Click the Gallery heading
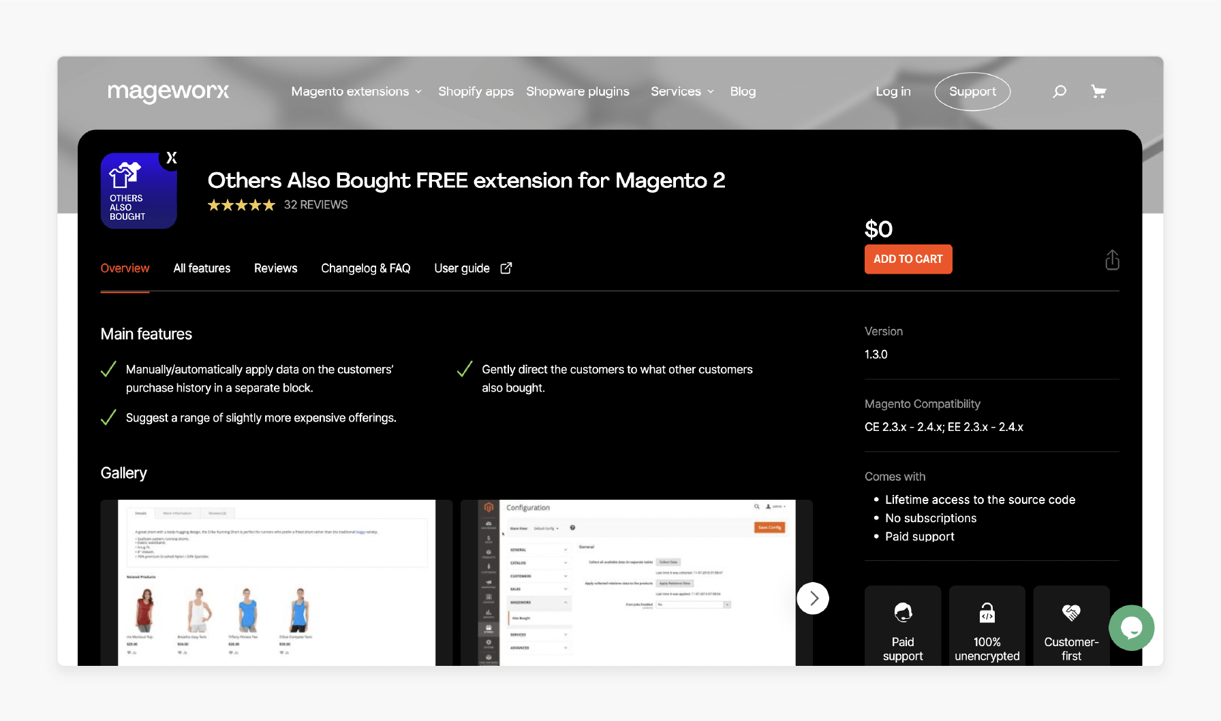The image size is (1221, 721). click(123, 473)
